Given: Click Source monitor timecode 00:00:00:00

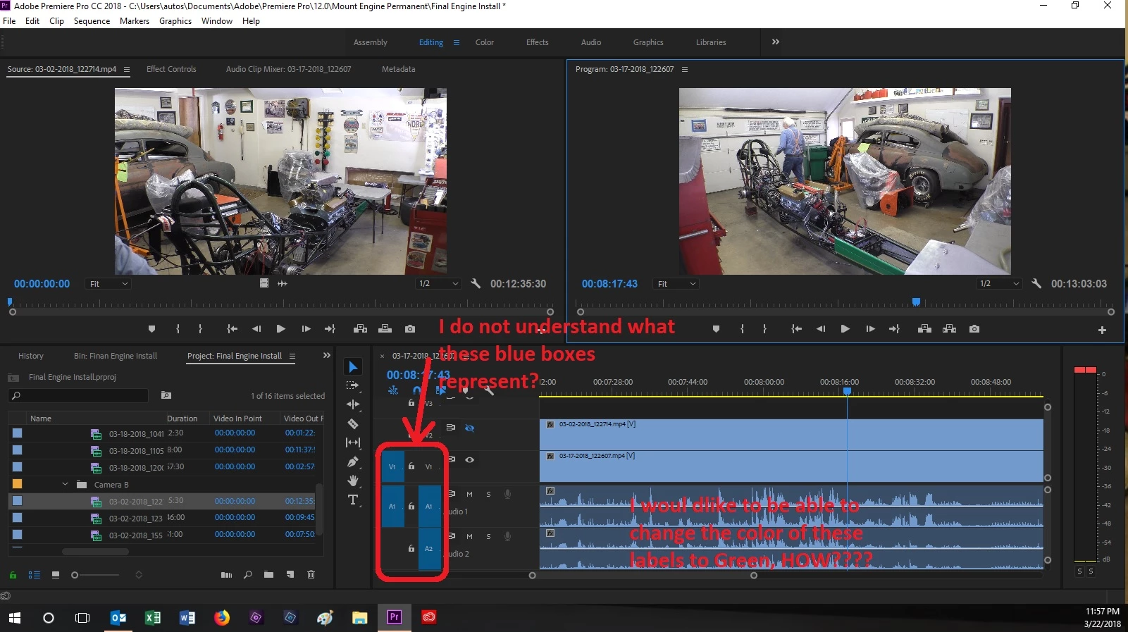Looking at the screenshot, I should click(x=42, y=284).
